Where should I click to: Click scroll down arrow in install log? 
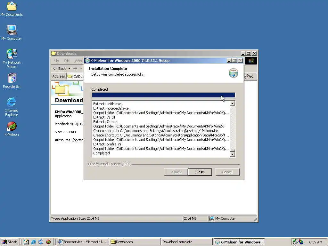(233, 154)
